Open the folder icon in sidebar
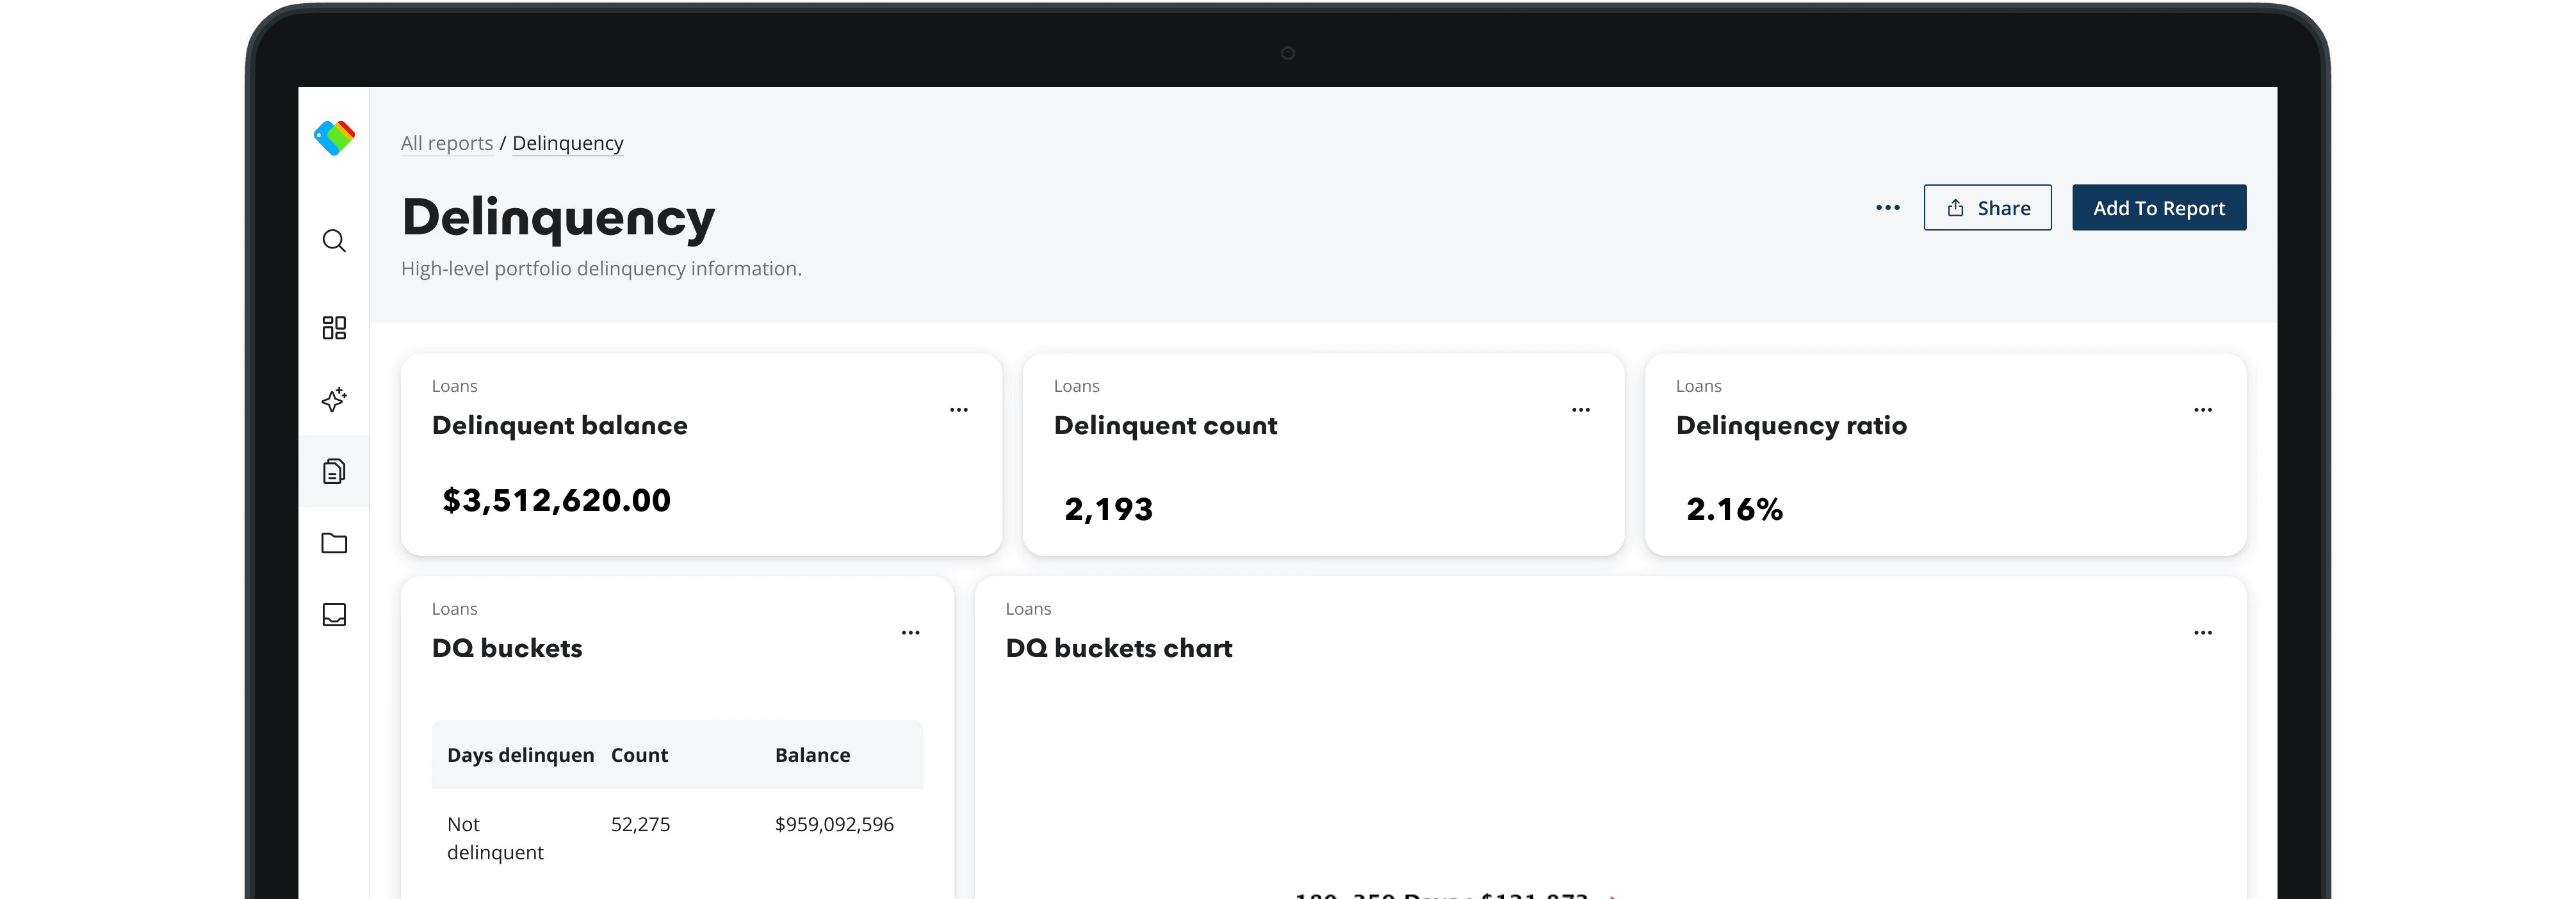The width and height of the screenshot is (2576, 899). (x=334, y=543)
